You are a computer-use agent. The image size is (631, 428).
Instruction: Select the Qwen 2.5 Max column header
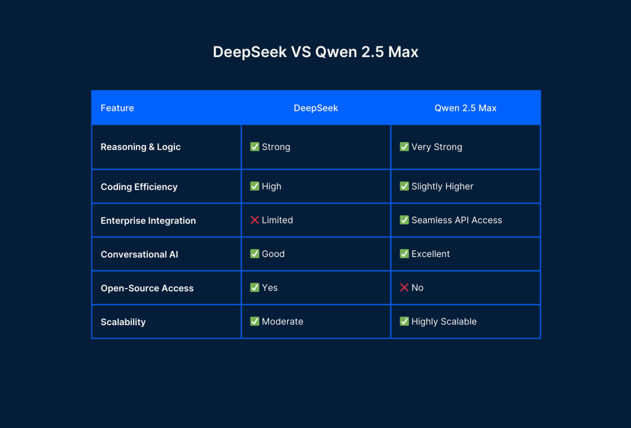coord(465,108)
